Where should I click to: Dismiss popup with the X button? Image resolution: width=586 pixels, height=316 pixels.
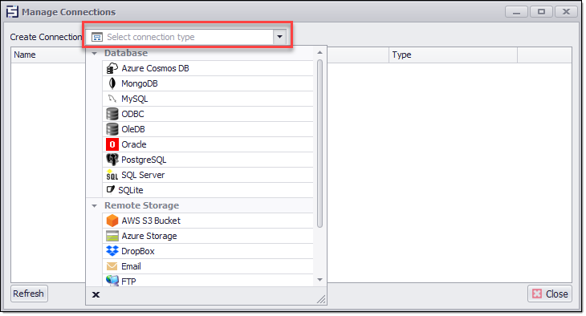click(x=96, y=295)
